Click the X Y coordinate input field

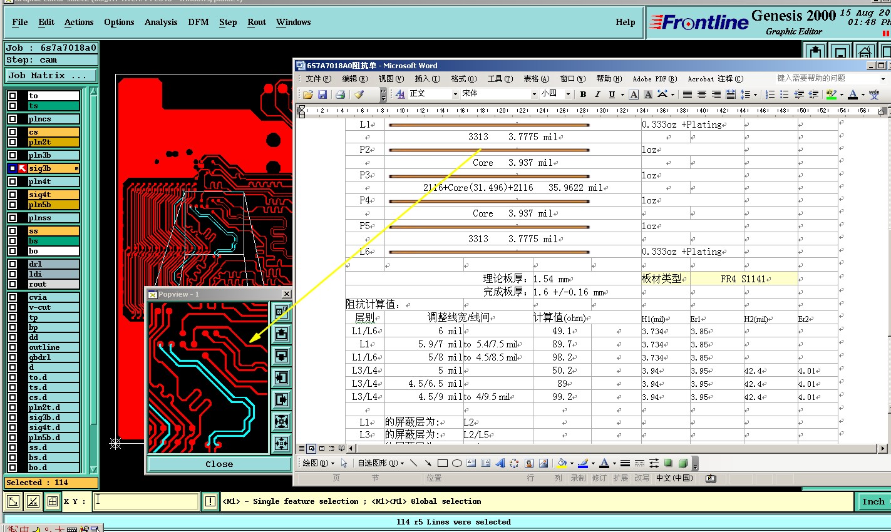(x=147, y=501)
